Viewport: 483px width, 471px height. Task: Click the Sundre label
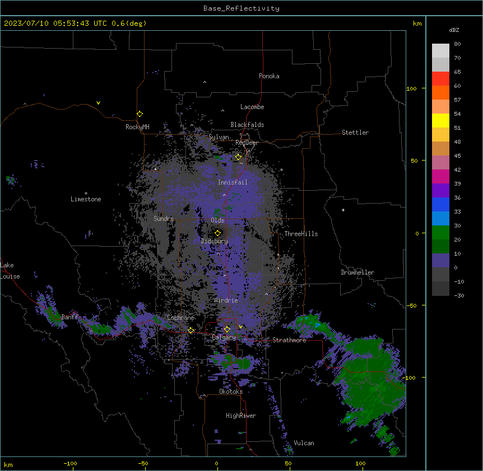tap(164, 219)
